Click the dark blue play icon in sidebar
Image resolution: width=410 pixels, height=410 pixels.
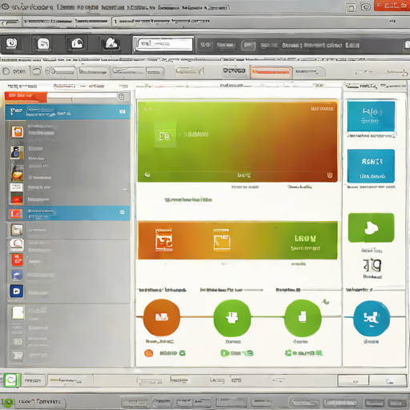[x=17, y=291]
